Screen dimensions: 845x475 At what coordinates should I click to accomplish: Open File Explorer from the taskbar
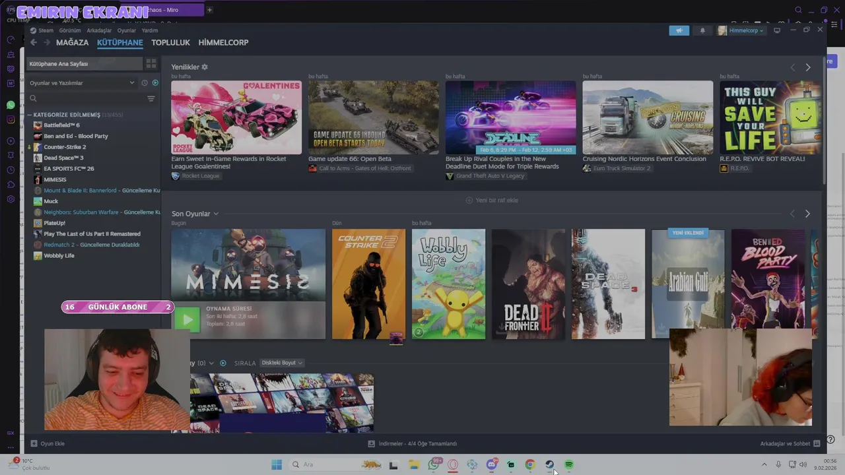414,464
